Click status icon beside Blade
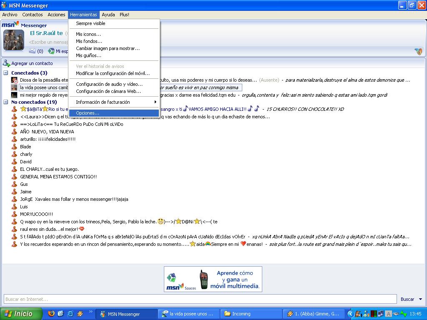This screenshot has height=320, width=427. (x=15, y=147)
